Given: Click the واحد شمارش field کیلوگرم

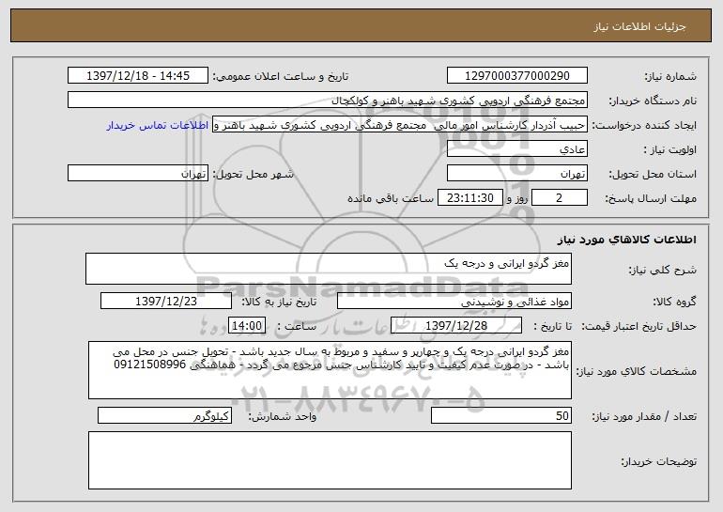Looking at the screenshot, I should coord(164,415).
